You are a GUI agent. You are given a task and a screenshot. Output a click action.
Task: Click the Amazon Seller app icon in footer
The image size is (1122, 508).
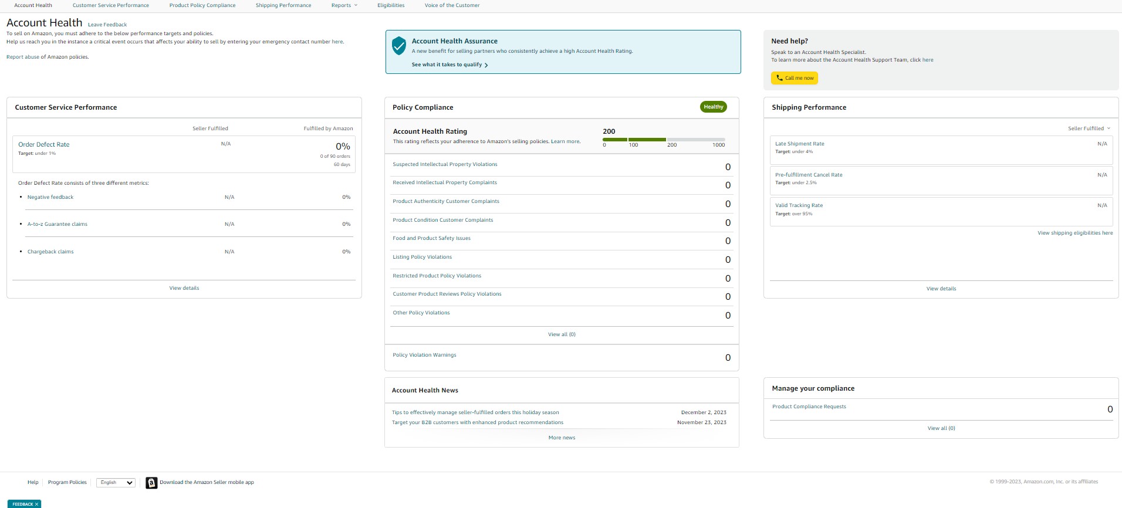click(x=151, y=483)
